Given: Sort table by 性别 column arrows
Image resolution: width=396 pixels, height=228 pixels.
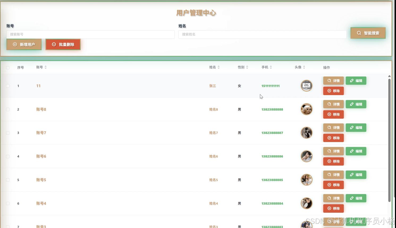Looking at the screenshot, I should click(247, 67).
